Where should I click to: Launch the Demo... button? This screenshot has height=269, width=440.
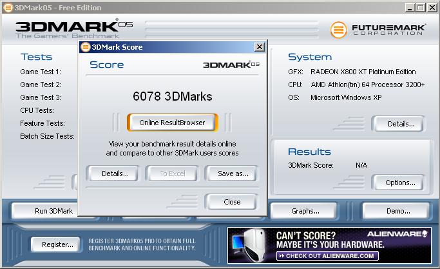(396, 211)
